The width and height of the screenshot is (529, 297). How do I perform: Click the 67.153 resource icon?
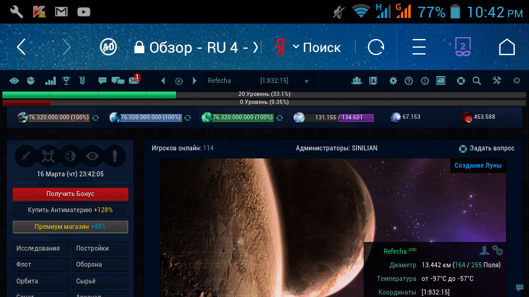[x=395, y=118]
